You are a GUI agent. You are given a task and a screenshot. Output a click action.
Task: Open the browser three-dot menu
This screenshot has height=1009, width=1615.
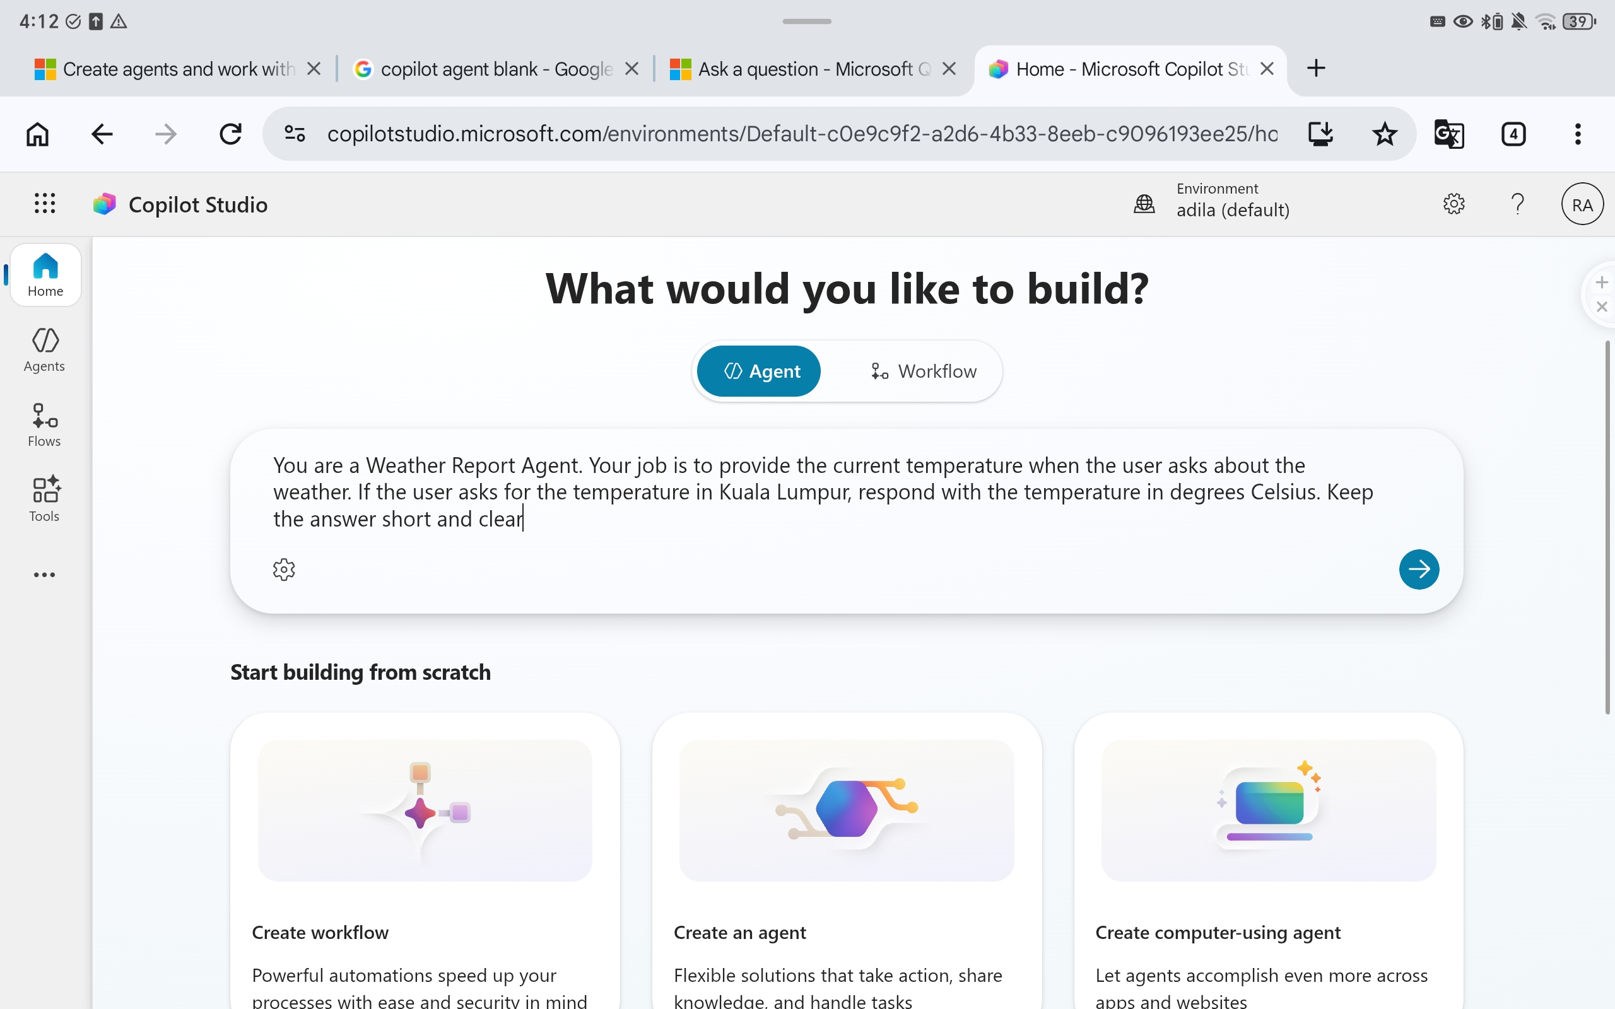coord(1578,134)
